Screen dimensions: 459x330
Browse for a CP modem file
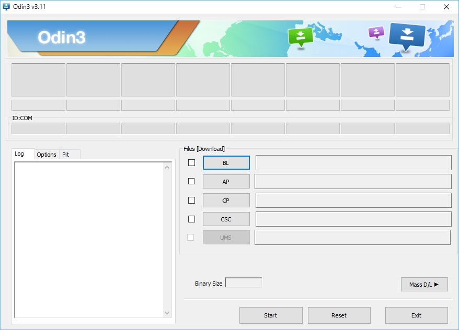coord(226,201)
